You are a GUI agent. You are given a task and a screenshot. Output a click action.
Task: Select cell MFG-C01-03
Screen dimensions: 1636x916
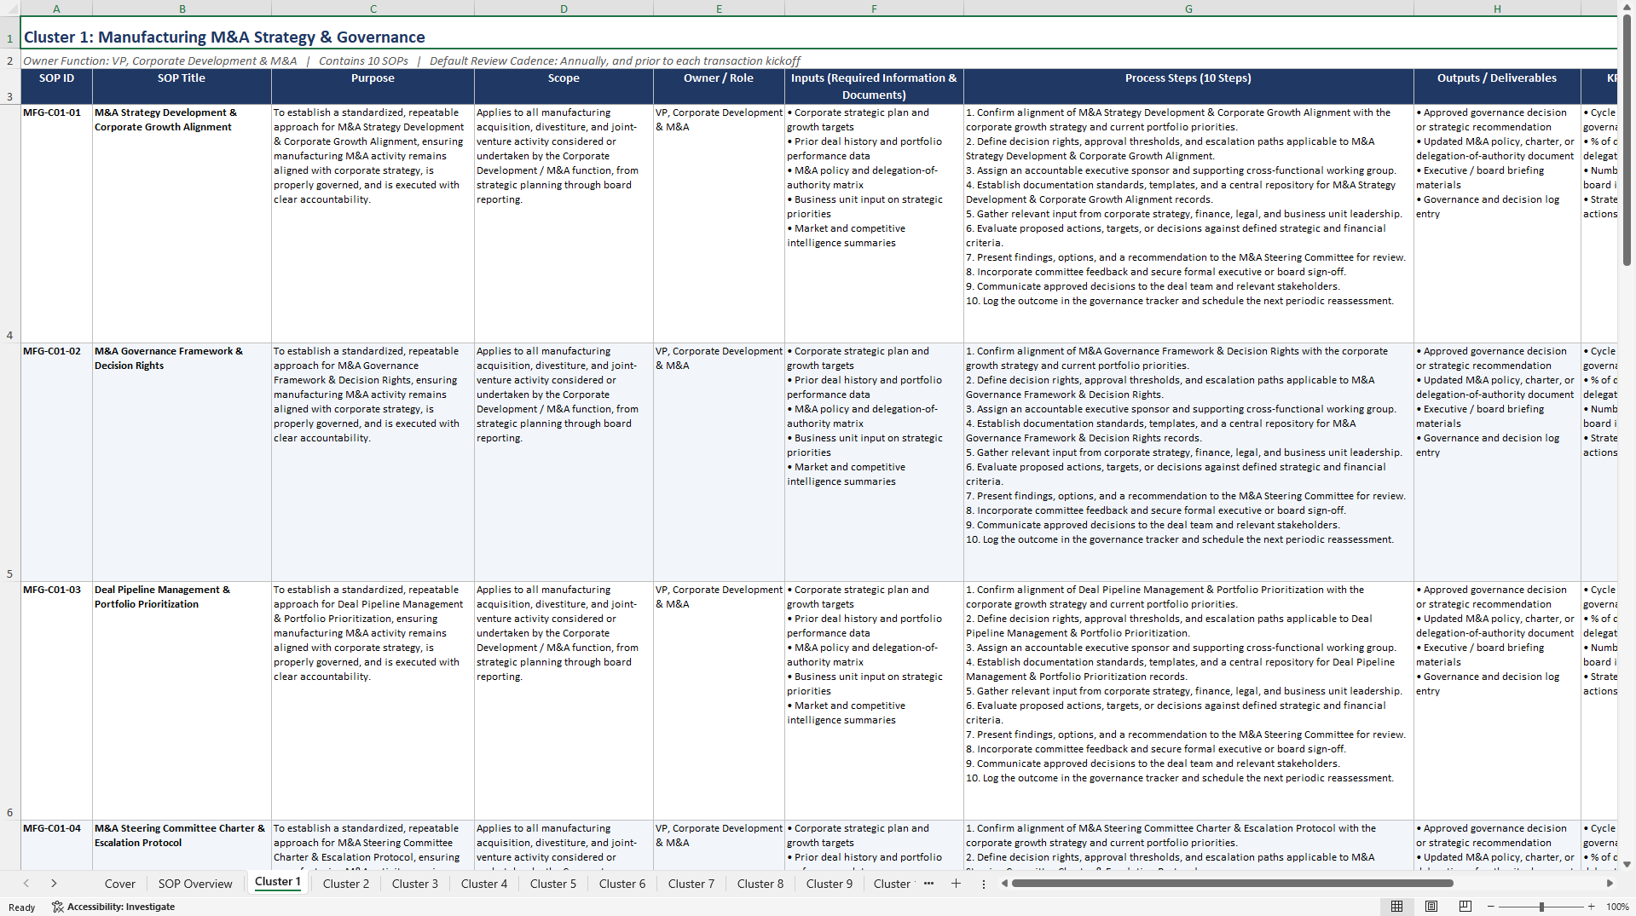point(56,701)
